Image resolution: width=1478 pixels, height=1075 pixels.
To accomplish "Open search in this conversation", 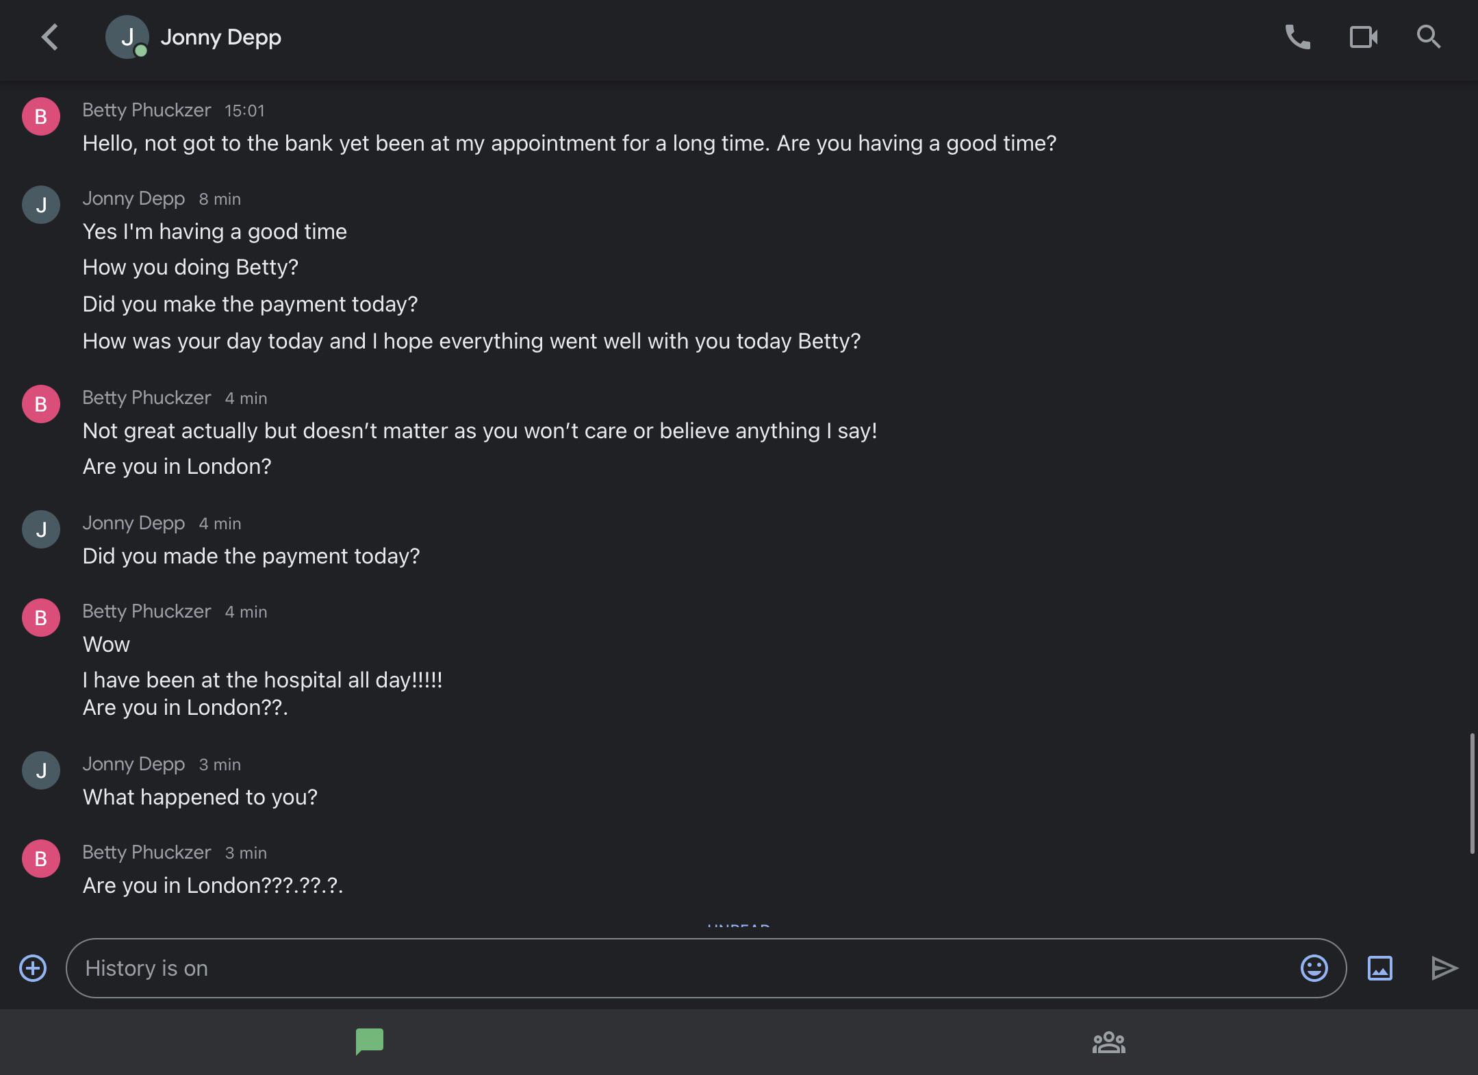I will pos(1429,37).
